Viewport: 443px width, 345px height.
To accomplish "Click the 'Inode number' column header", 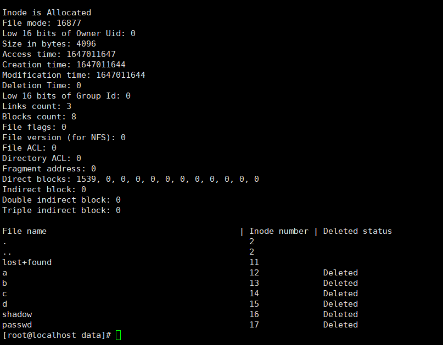I will click(278, 231).
